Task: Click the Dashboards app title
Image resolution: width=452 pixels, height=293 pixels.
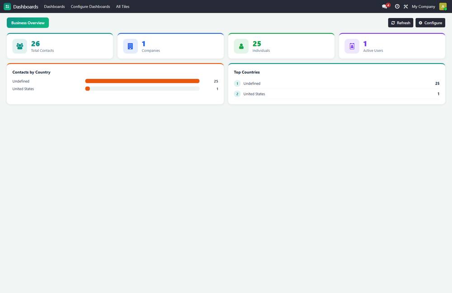Action: 26,6
